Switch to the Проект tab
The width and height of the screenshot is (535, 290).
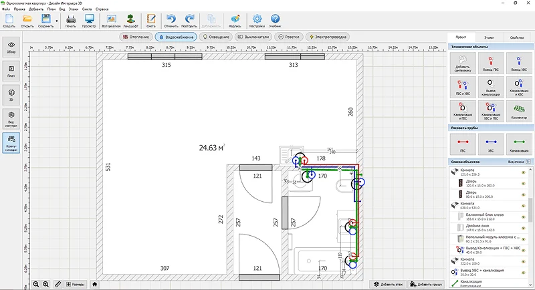(x=461, y=37)
